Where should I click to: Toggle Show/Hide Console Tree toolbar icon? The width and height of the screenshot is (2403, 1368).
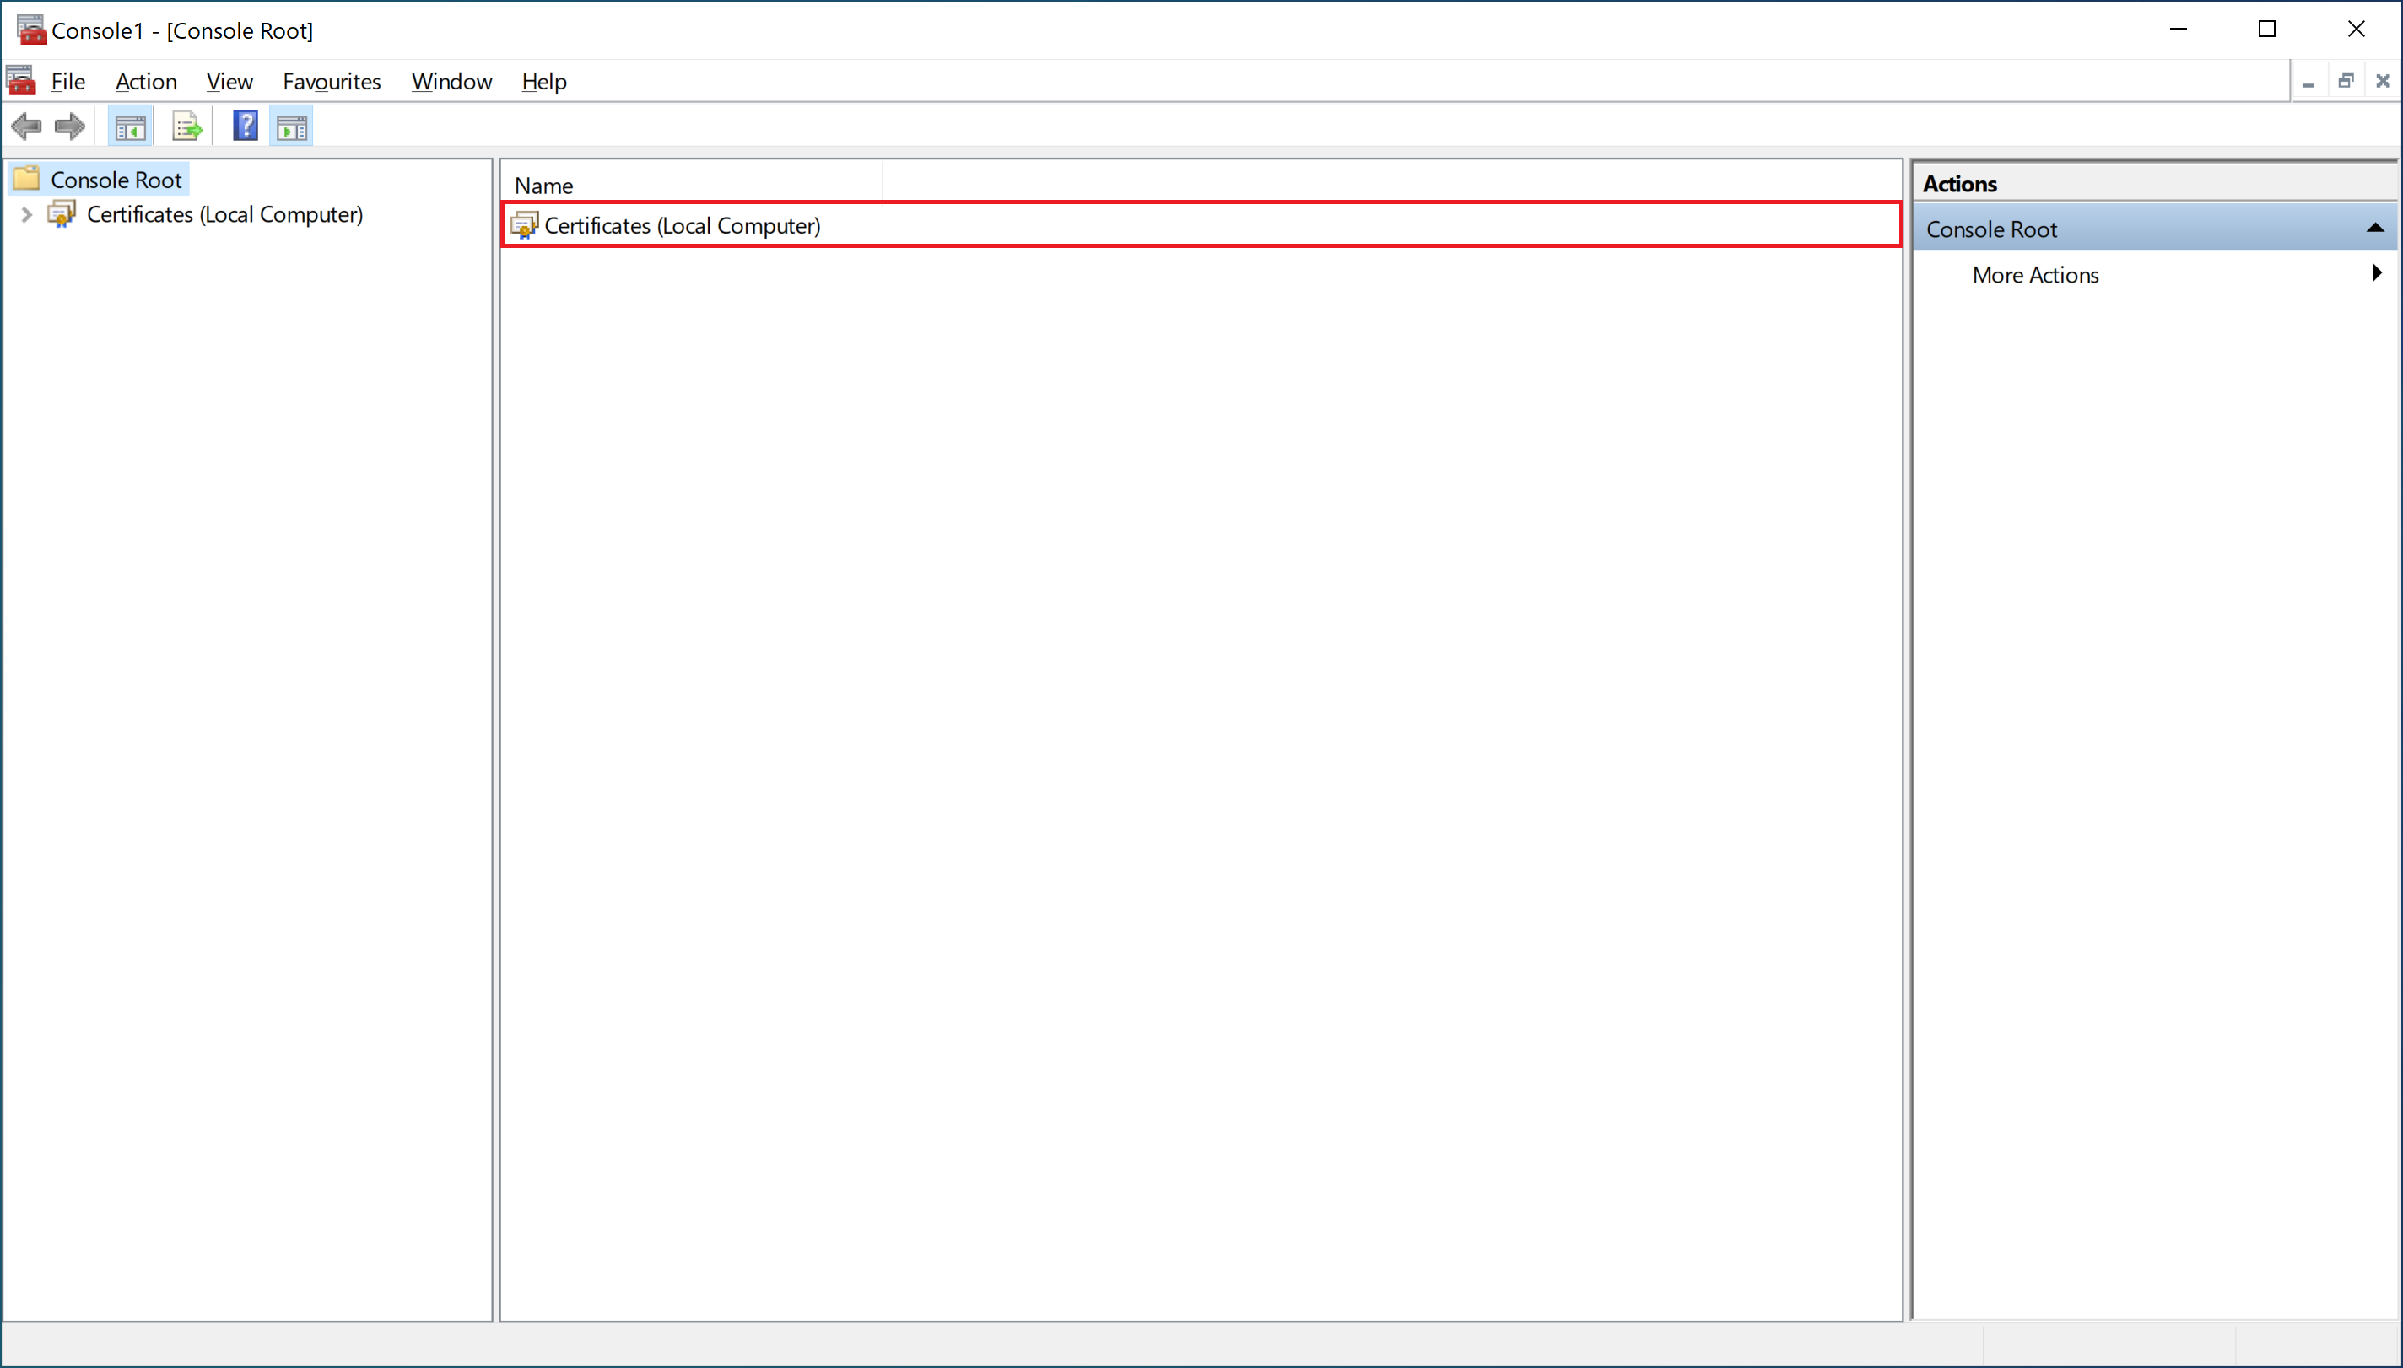[130, 126]
